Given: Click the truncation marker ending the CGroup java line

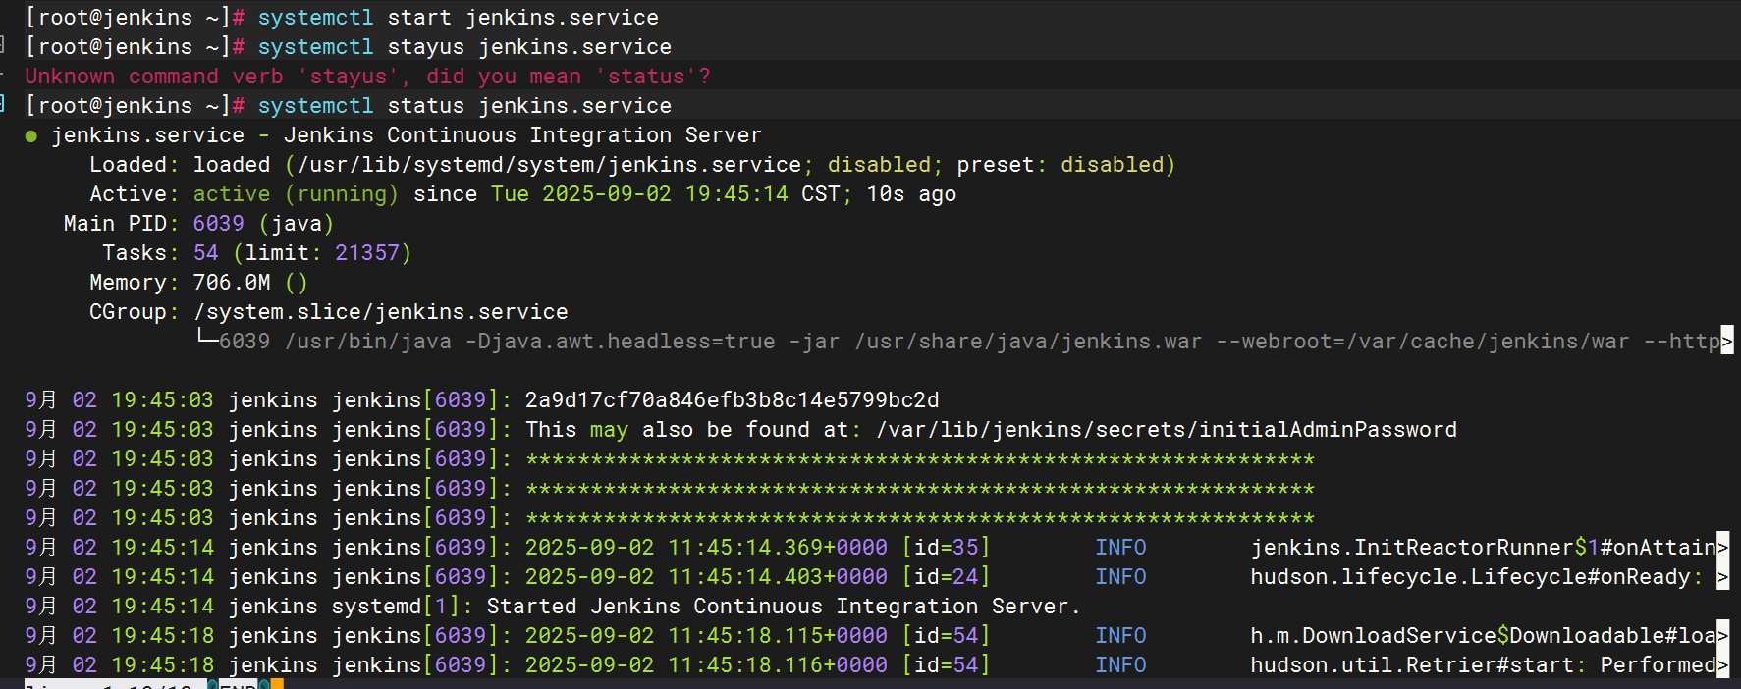Looking at the screenshot, I should [1727, 341].
